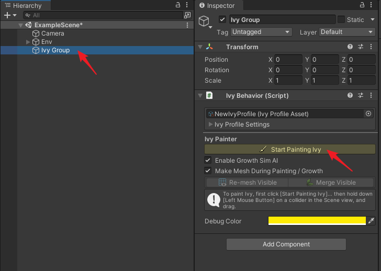381x271 pixels.
Task: Lock the Inspector panel
Action: 362,5
